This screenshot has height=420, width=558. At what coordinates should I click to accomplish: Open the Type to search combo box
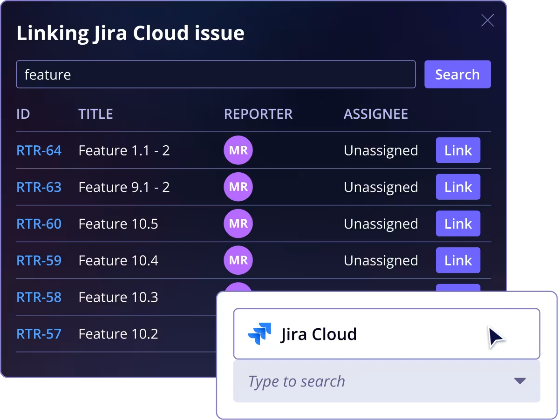click(x=387, y=381)
